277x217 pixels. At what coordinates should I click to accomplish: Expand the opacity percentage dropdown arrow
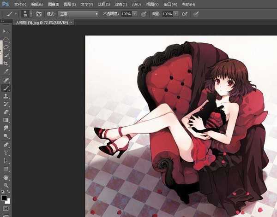(x=135, y=14)
